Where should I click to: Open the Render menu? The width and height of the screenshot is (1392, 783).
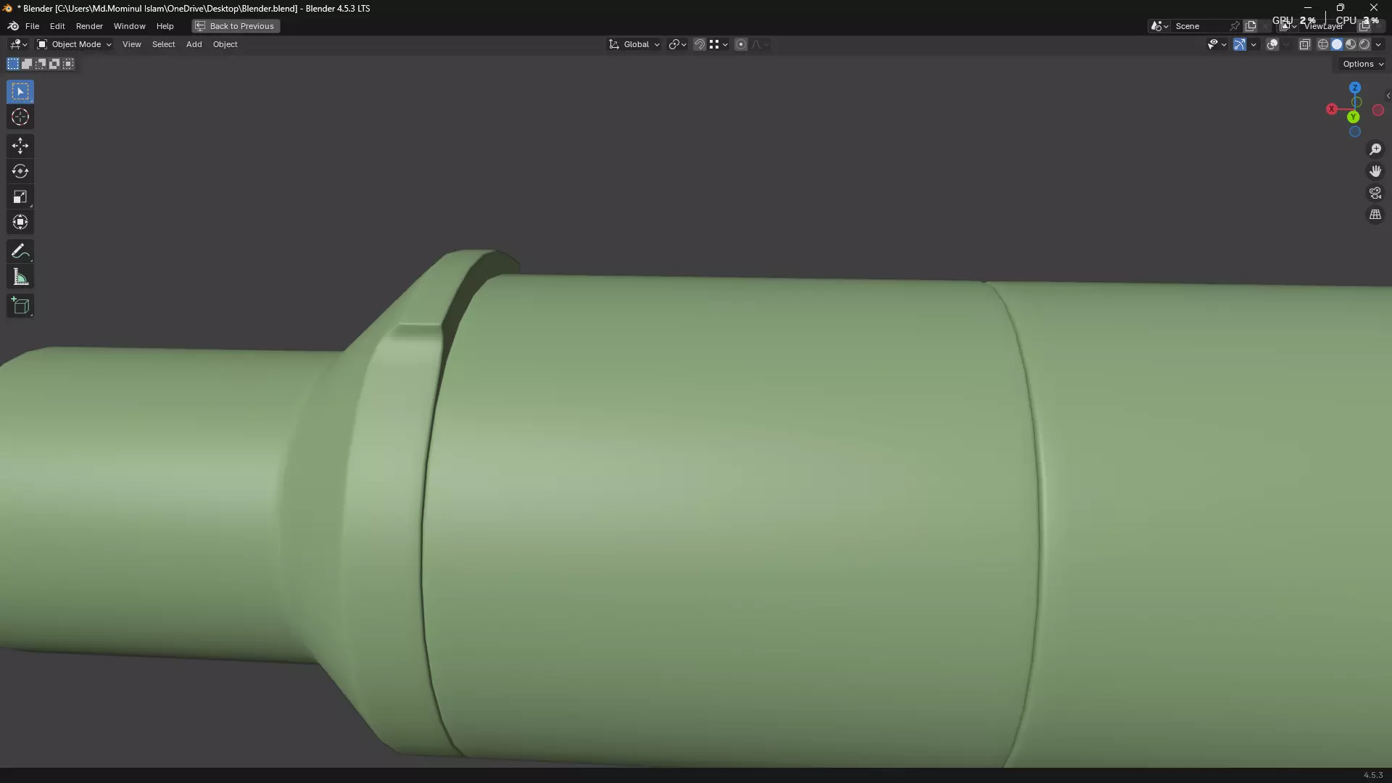pos(89,26)
